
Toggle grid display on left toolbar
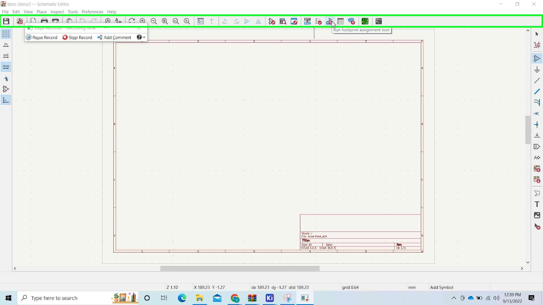(x=6, y=34)
